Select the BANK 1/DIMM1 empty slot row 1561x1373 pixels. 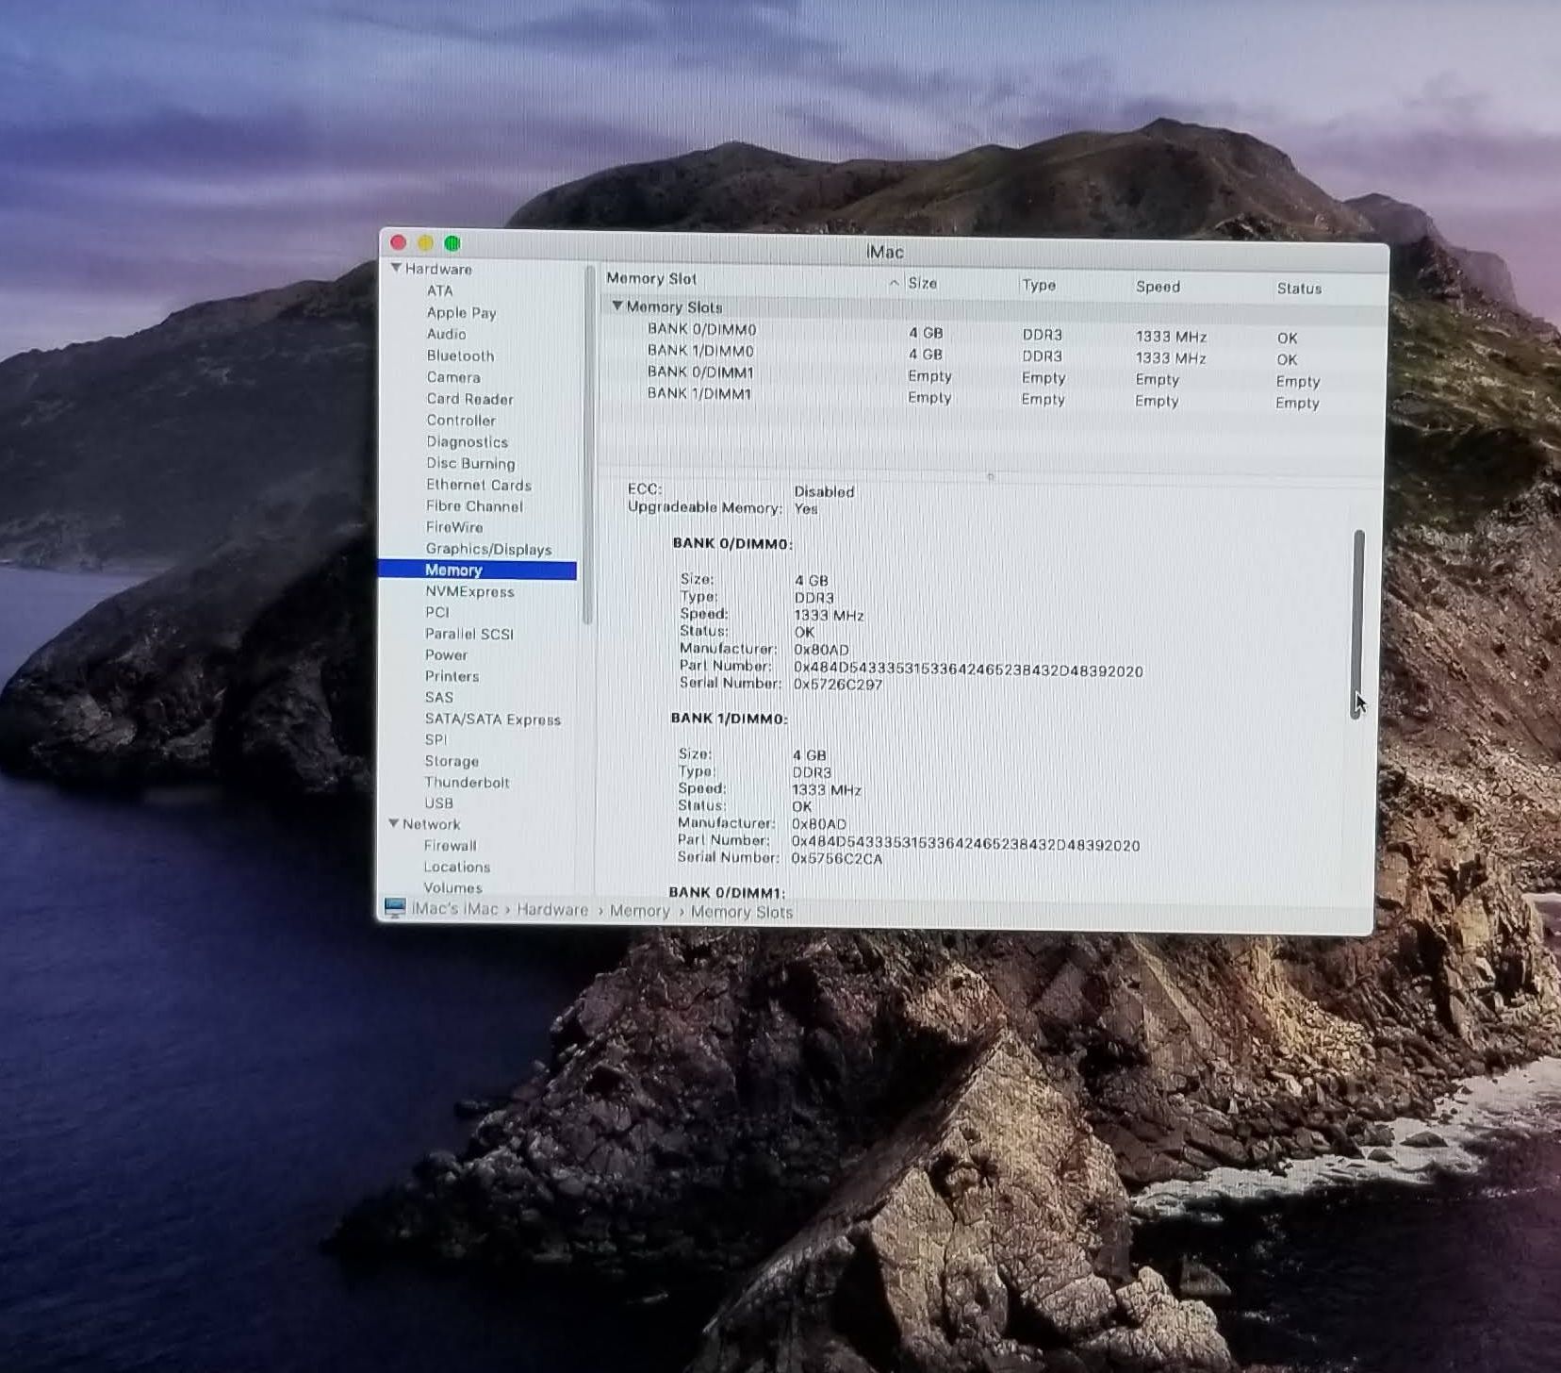698,393
